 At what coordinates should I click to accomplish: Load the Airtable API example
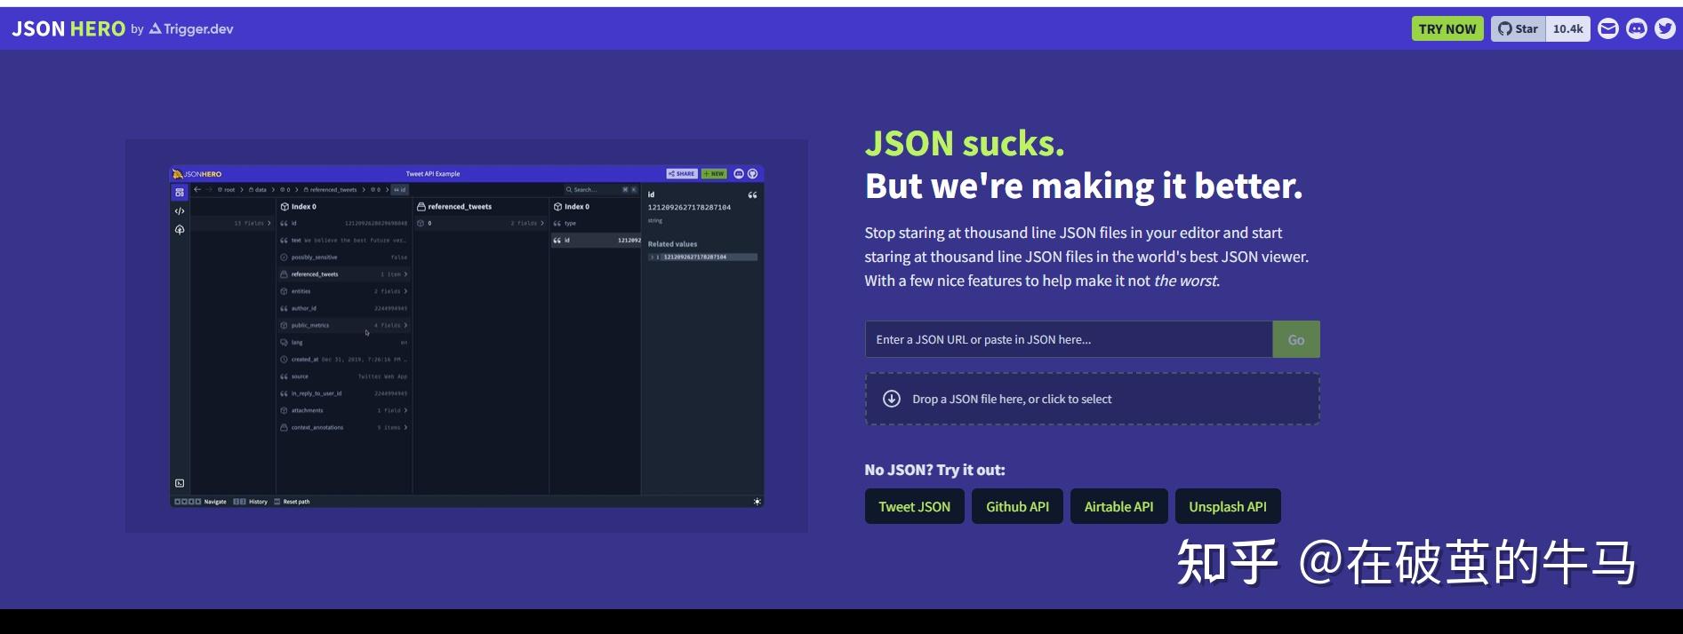(x=1118, y=506)
